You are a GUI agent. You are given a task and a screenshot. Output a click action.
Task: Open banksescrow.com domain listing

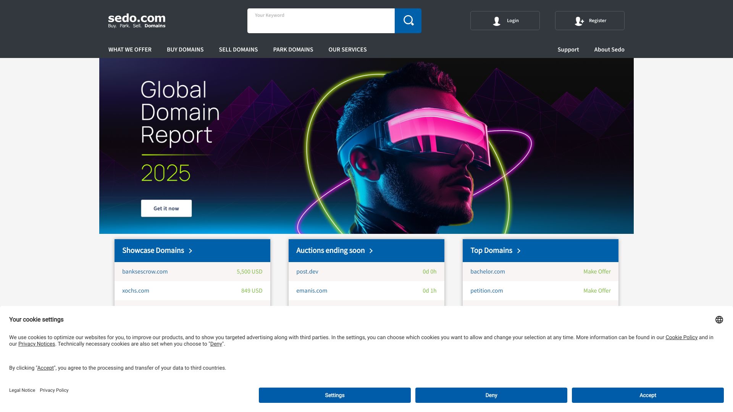[145, 272]
